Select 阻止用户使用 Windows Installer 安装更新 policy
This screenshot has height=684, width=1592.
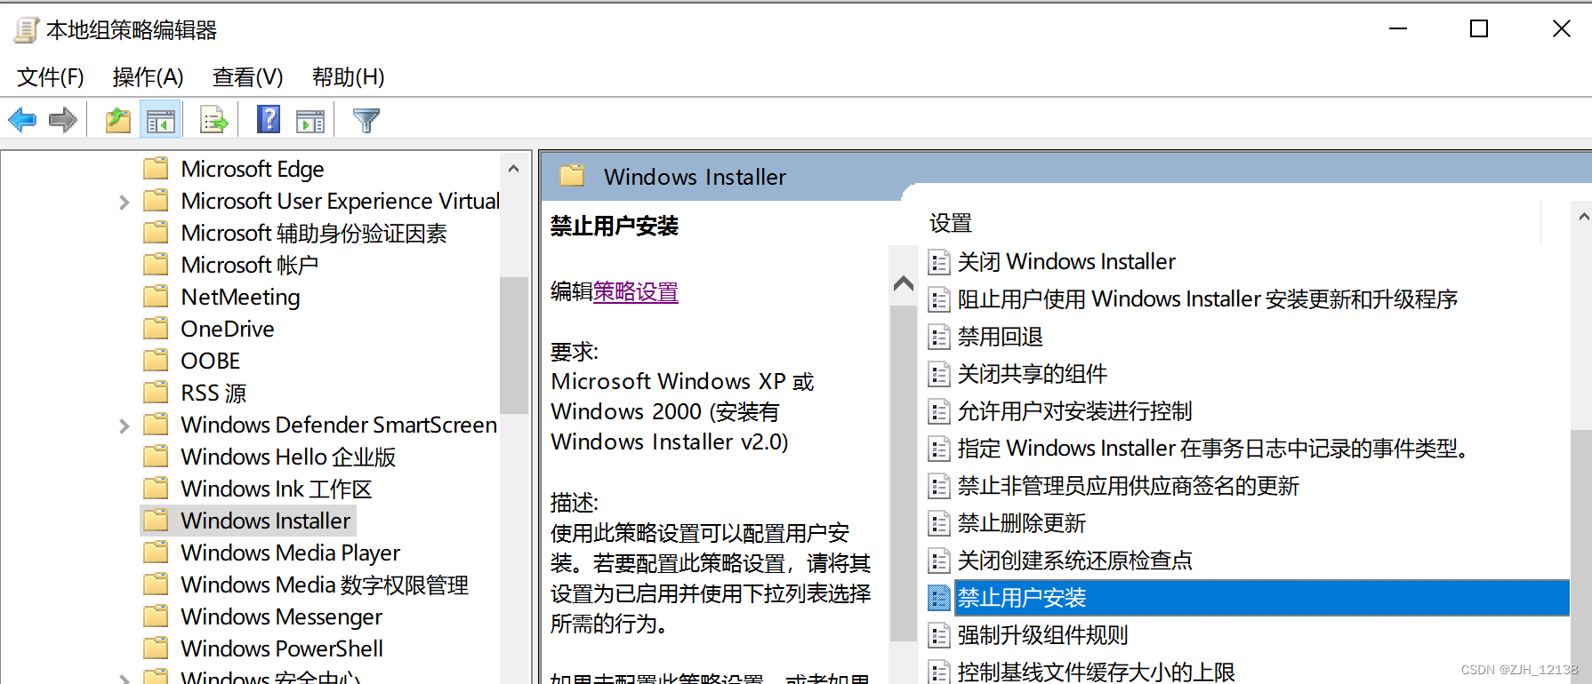(x=1207, y=299)
